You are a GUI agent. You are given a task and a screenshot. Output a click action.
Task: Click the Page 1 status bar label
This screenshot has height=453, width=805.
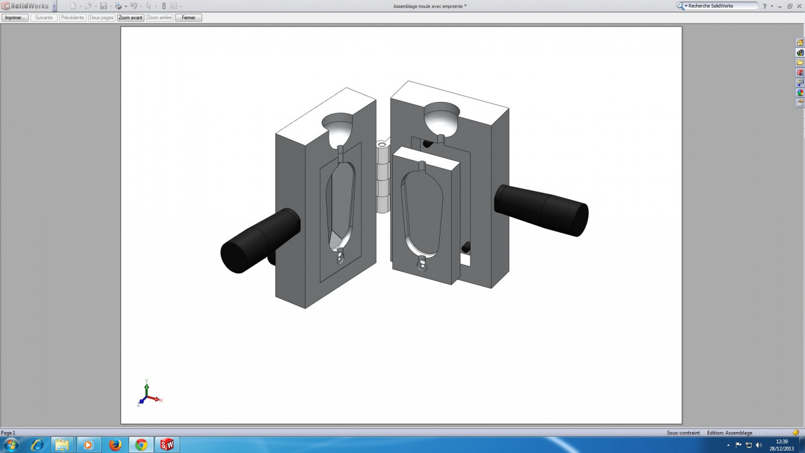[8, 433]
